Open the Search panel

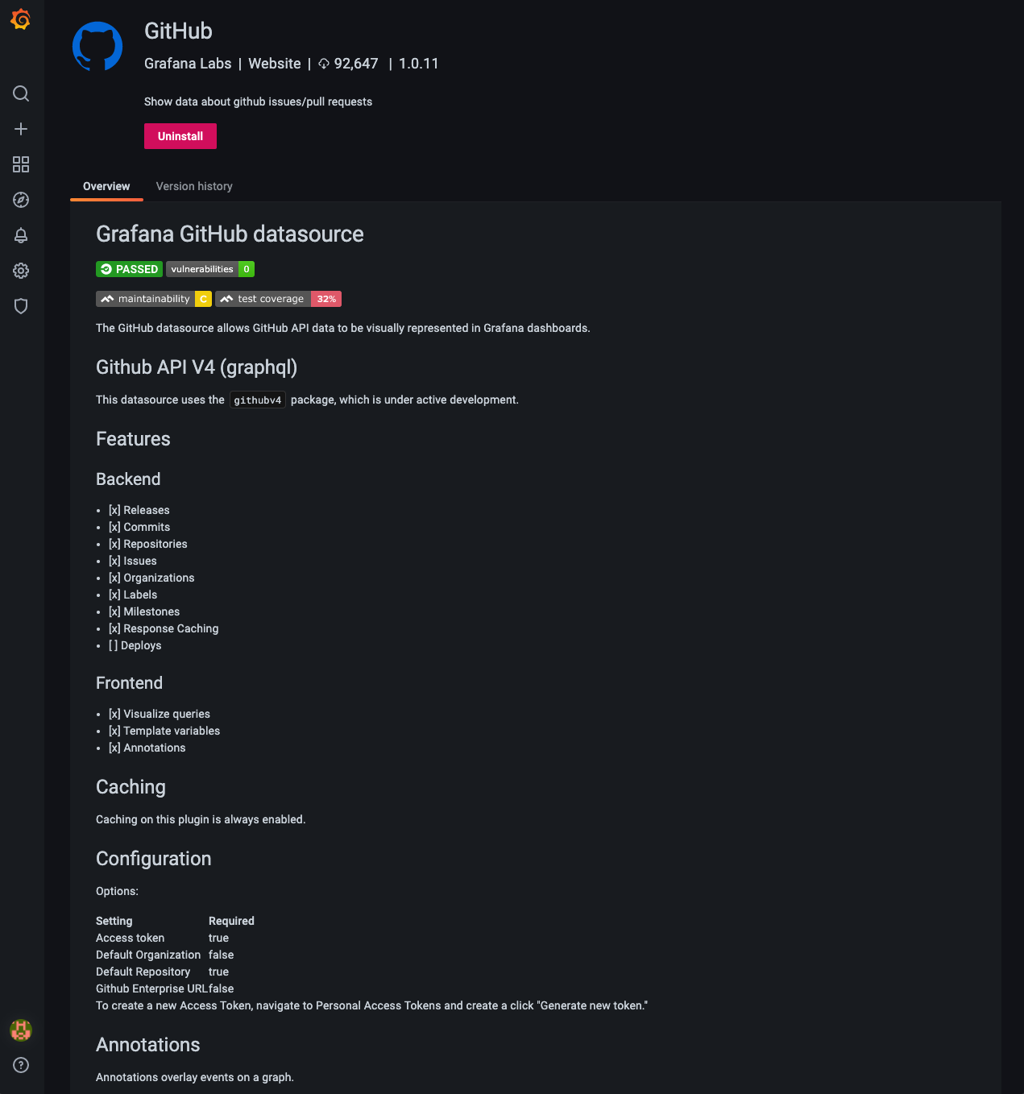(x=20, y=93)
